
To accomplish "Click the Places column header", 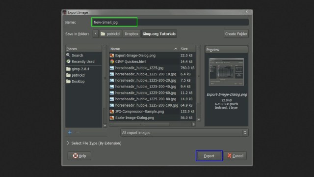I will click(83, 49).
